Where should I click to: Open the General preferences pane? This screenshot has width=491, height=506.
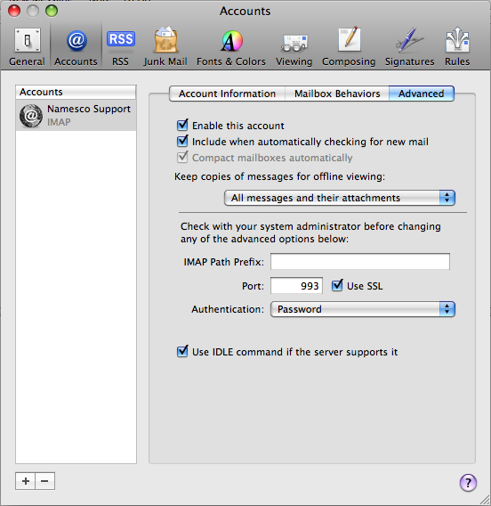click(27, 46)
